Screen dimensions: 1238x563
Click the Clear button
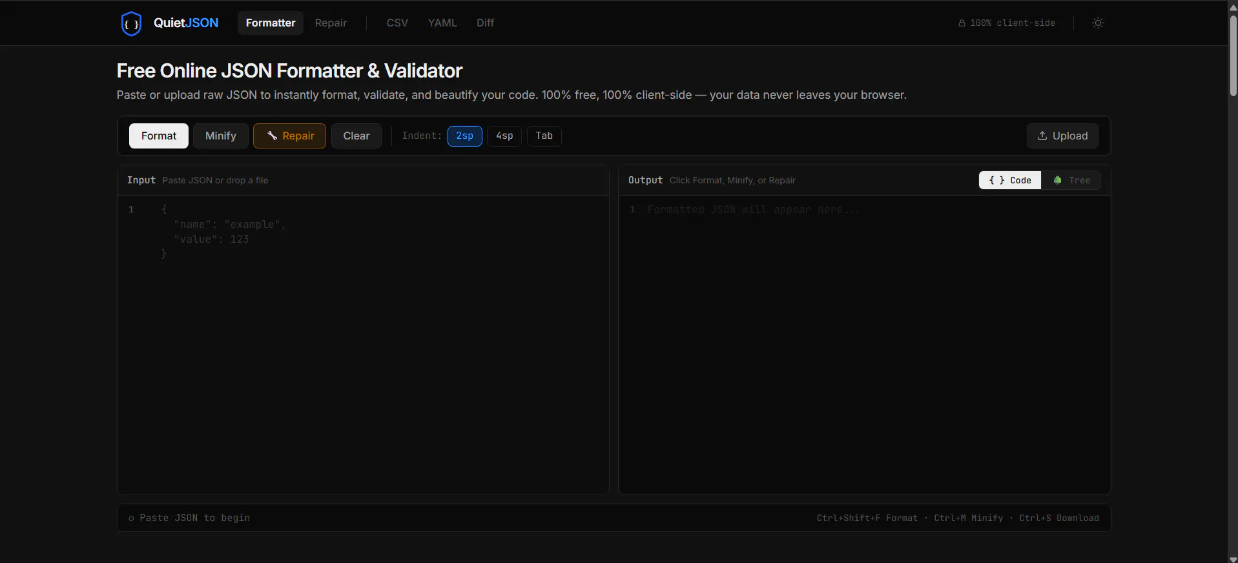356,136
